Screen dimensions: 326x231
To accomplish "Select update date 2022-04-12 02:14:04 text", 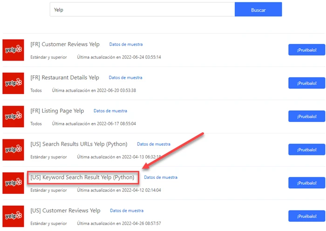I will point(142,190).
